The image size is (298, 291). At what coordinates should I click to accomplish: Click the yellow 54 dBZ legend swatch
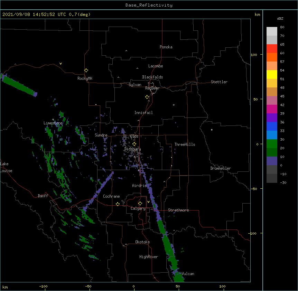pyautogui.click(x=272, y=74)
